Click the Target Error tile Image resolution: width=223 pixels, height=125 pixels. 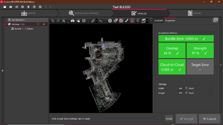point(200,67)
